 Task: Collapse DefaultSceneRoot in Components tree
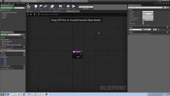(x=1, y=13)
